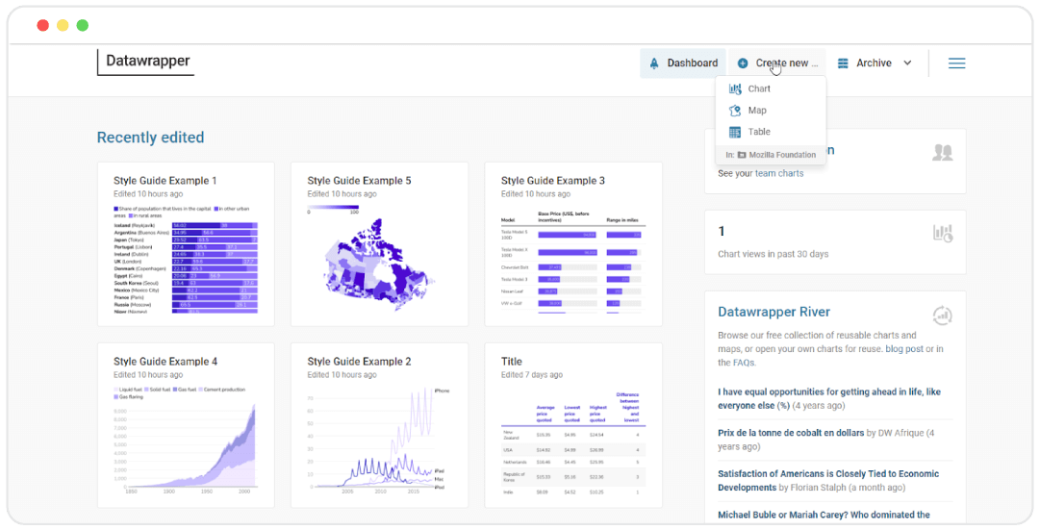Click the Table icon in dropdown
Image resolution: width=1039 pixels, height=530 pixels.
tap(735, 132)
